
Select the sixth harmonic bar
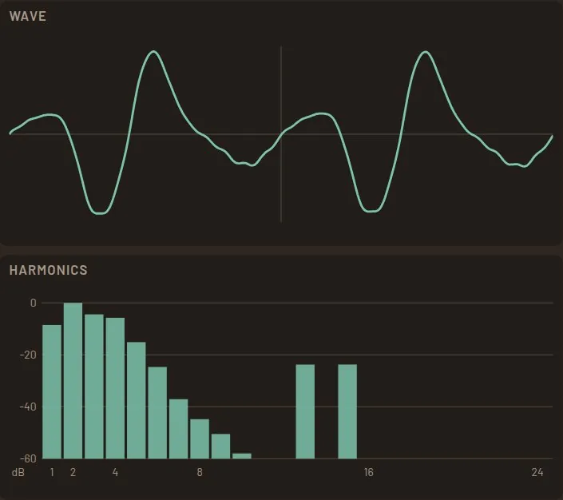tap(157, 413)
